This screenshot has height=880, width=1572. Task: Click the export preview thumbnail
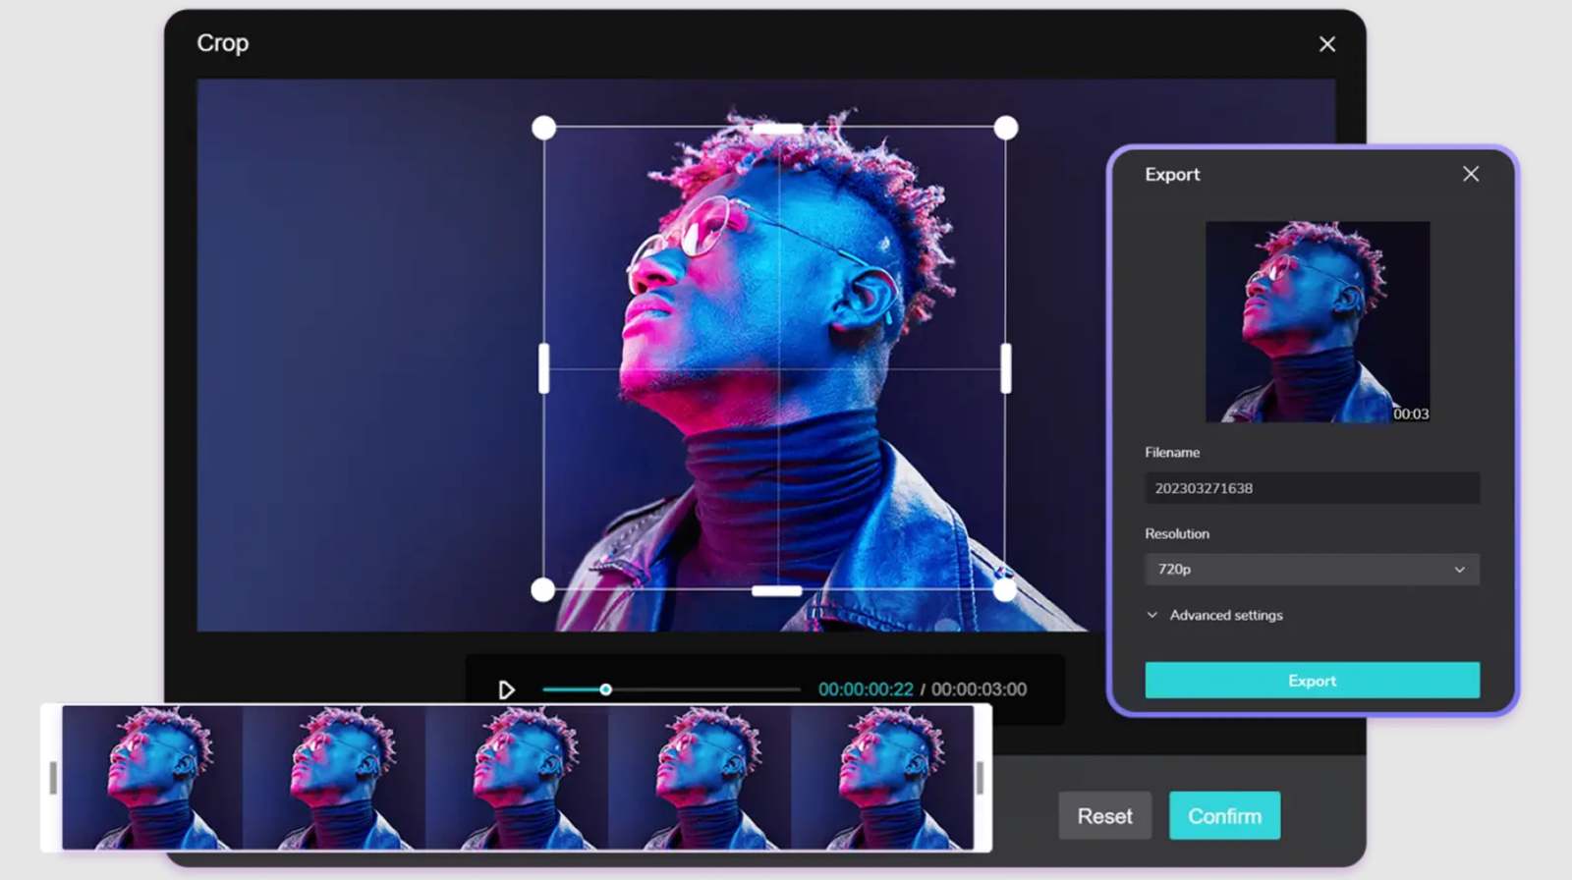(1317, 321)
